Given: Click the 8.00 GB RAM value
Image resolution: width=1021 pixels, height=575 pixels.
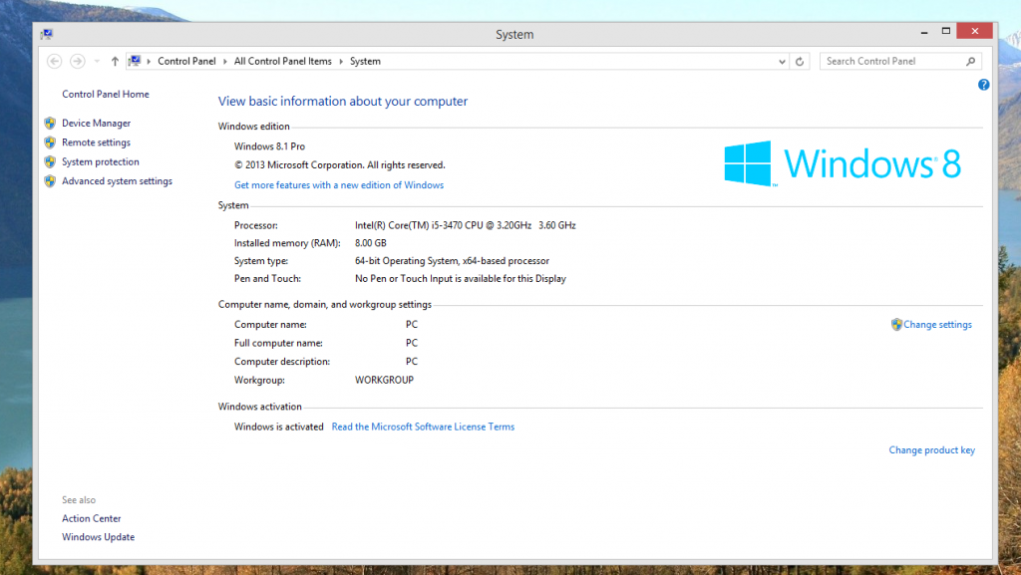Looking at the screenshot, I should [x=371, y=243].
